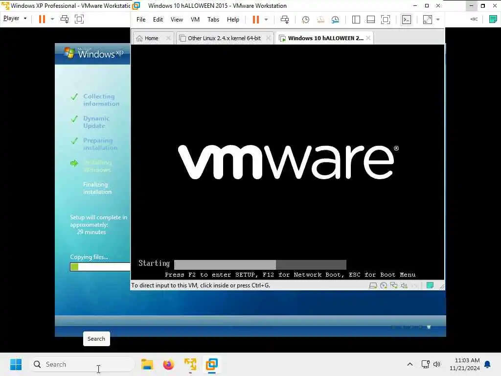Click inside the VMware boot screen
This screenshot has width=501, height=376.
tap(288, 162)
